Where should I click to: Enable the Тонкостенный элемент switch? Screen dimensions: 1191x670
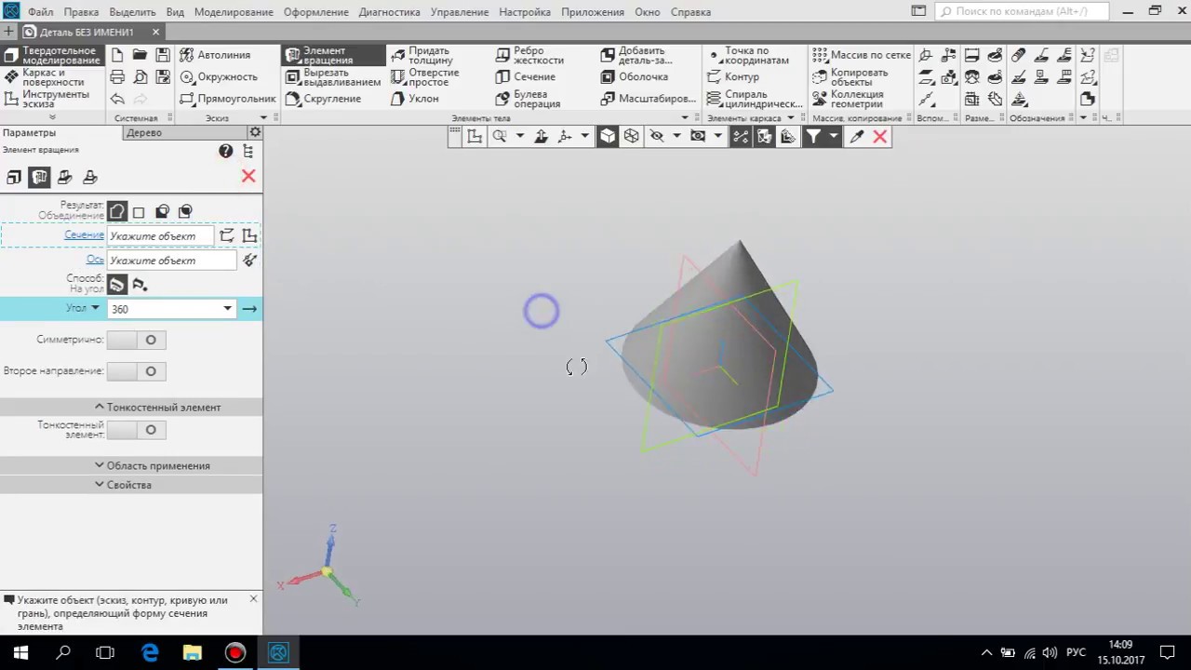click(137, 430)
